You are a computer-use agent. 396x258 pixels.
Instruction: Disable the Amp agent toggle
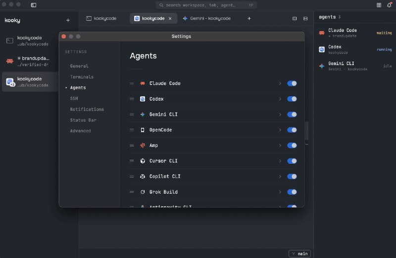point(292,146)
